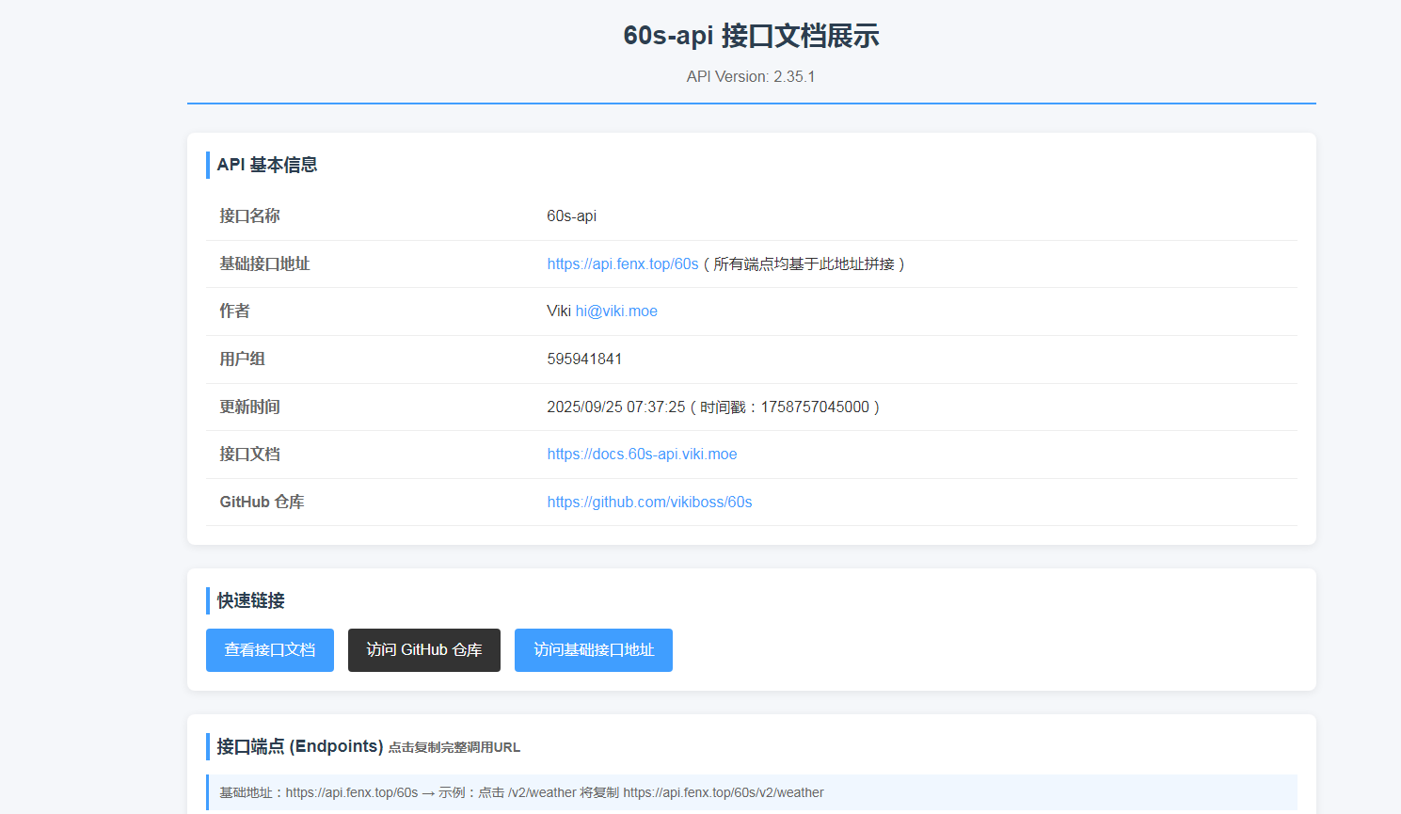Click the 接口端点 (Endpoints) section heading
Image resolution: width=1401 pixels, height=814 pixels.
[x=299, y=746]
